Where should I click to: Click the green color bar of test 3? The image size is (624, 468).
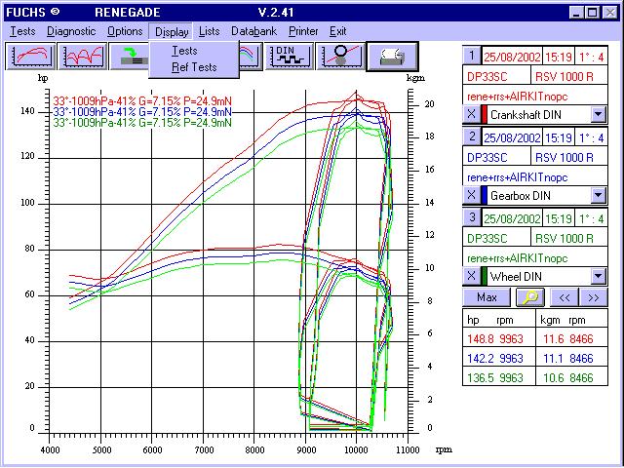[x=485, y=276]
